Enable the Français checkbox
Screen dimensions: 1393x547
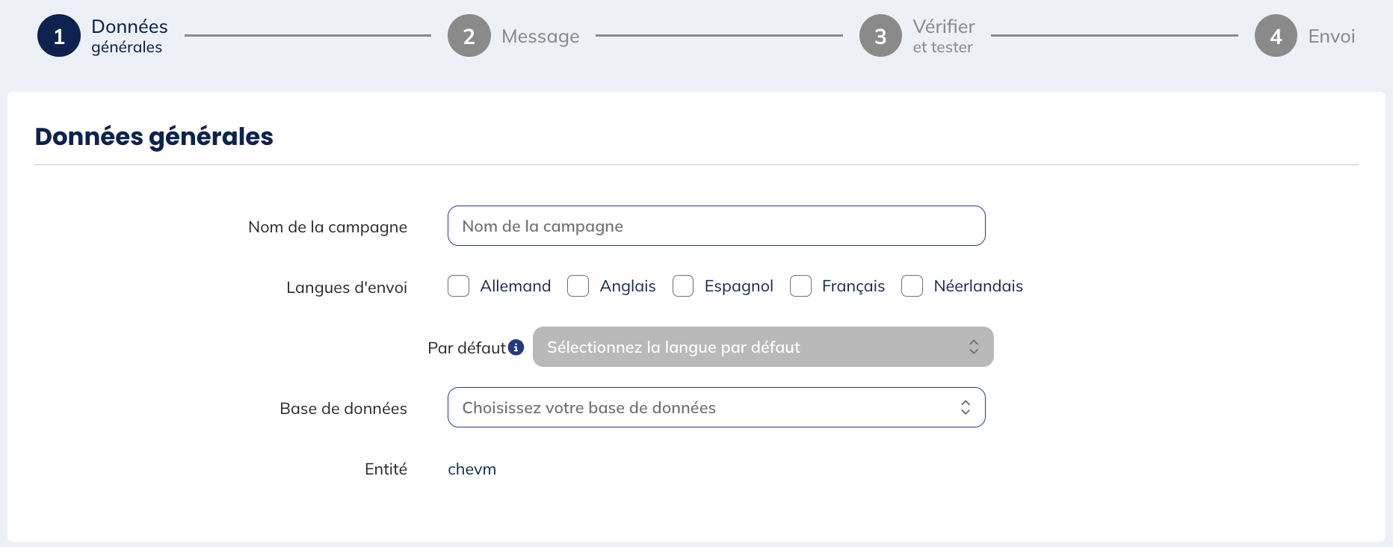coord(800,285)
